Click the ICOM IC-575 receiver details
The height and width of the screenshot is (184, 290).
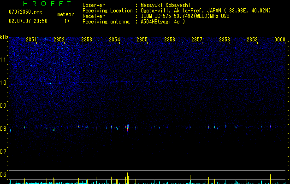pos(185,16)
